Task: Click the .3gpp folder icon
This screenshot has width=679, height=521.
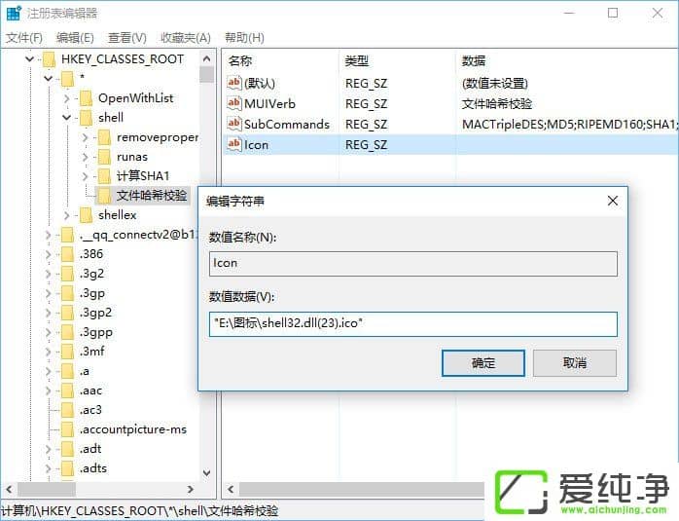Action: point(67,332)
